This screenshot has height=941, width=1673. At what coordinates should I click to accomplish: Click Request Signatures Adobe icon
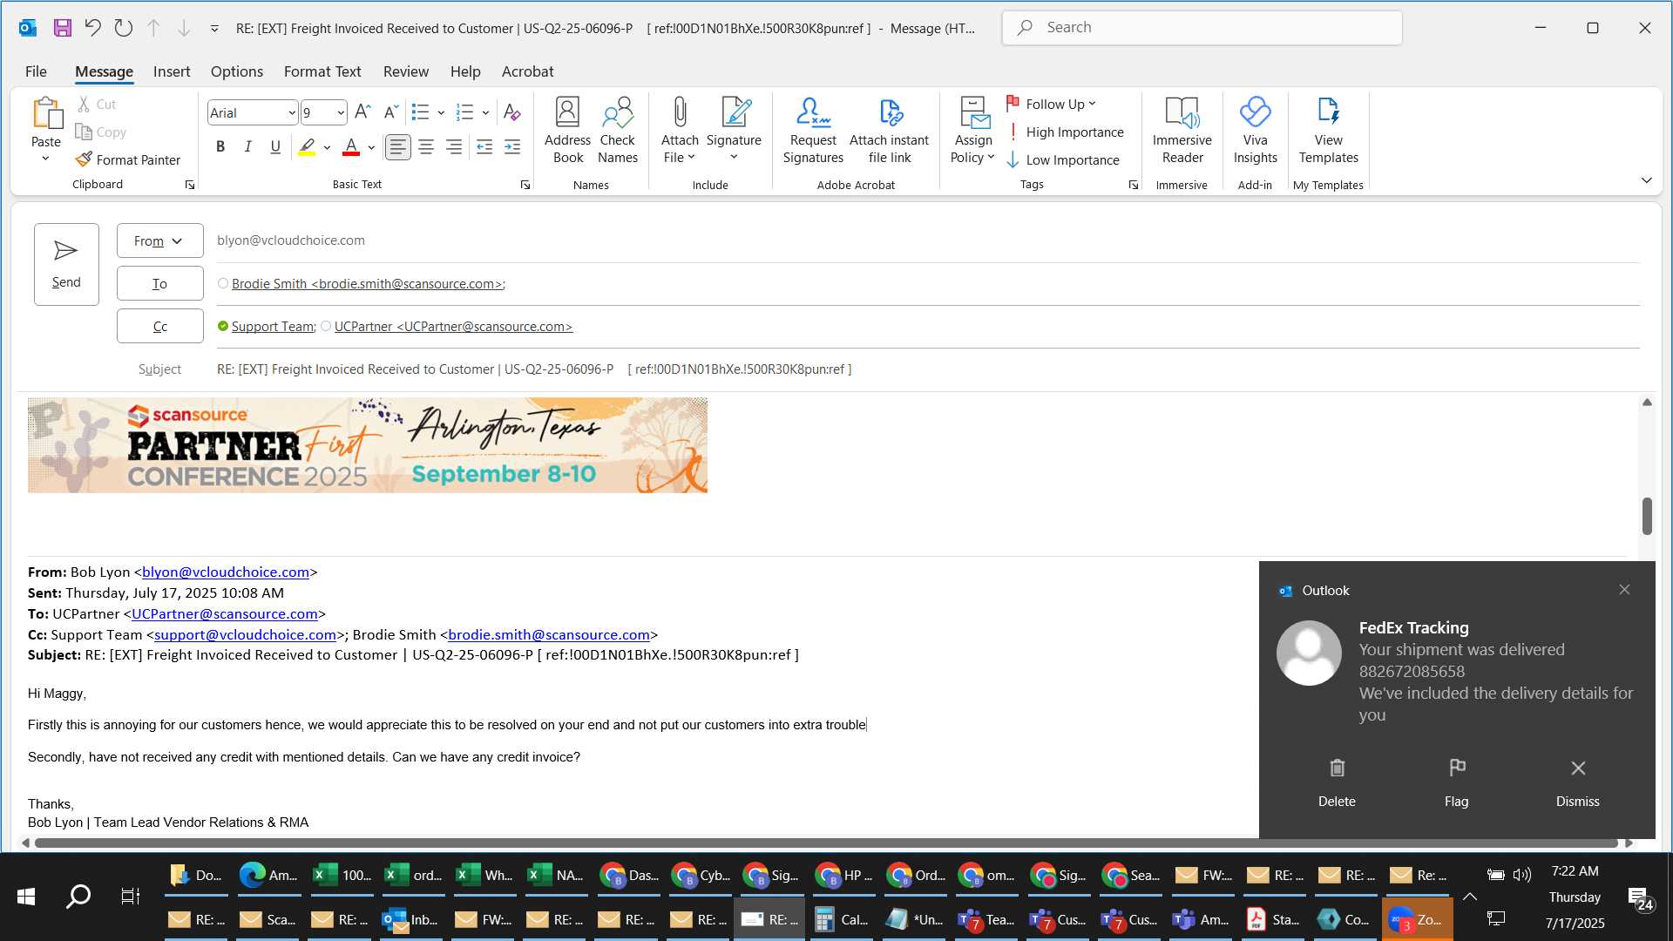coord(813,131)
